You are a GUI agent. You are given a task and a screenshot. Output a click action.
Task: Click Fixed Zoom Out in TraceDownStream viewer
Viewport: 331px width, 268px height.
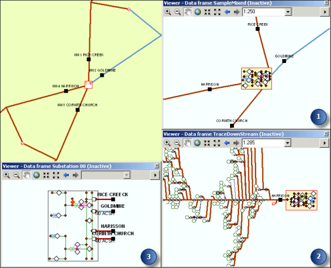(217, 143)
